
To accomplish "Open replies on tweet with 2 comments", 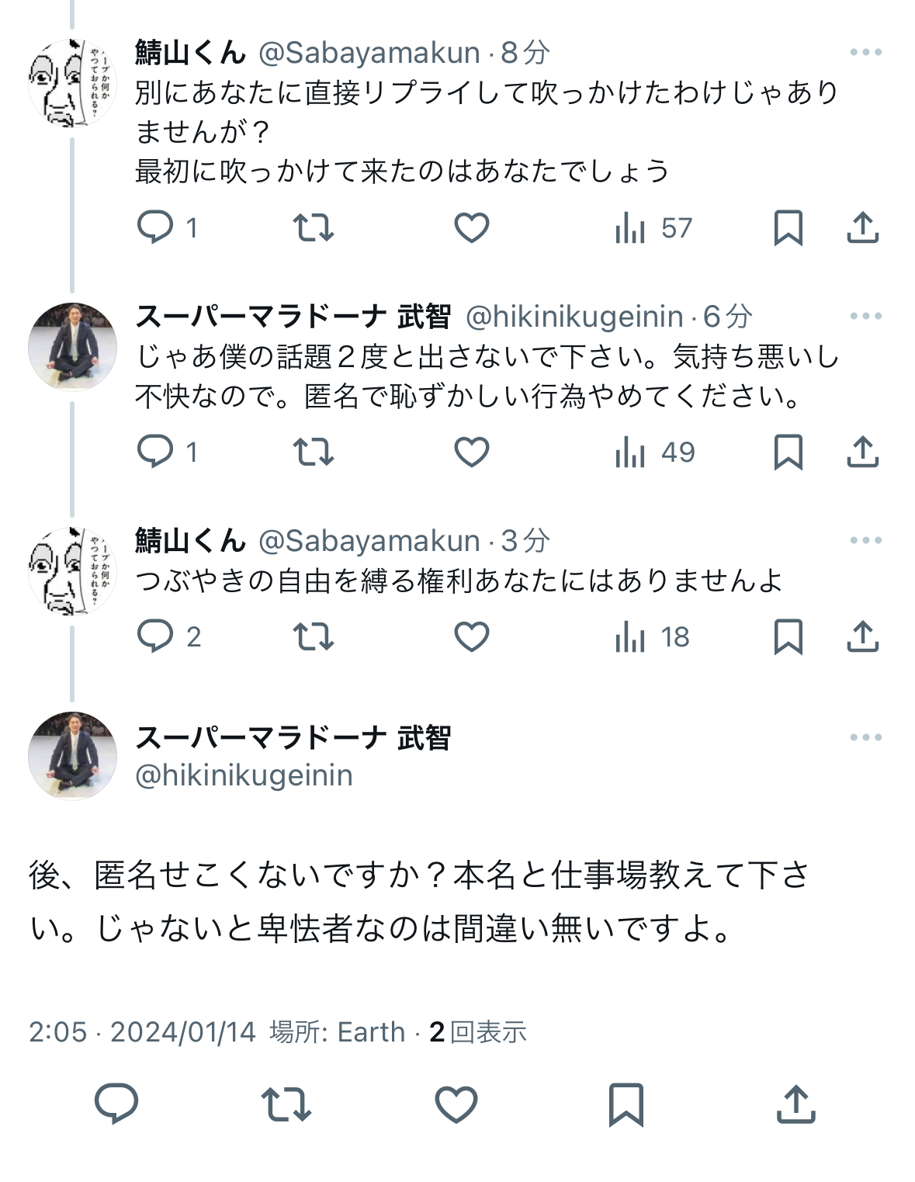I will click(x=169, y=637).
